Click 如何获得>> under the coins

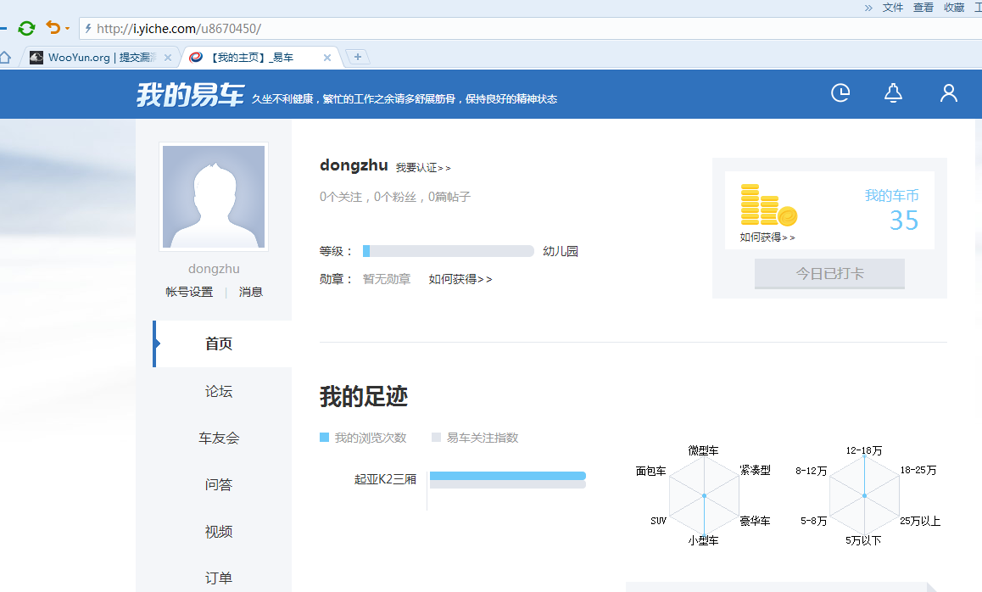[767, 237]
